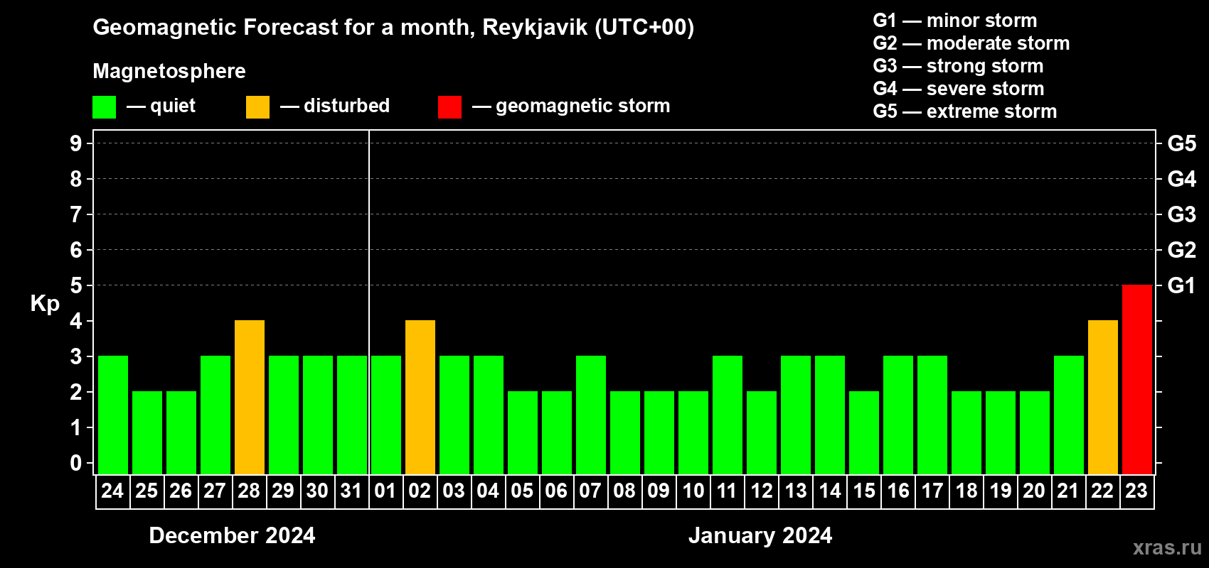This screenshot has width=1209, height=568.
Task: Click the green bar above date 19
Action: pyautogui.click(x=1000, y=432)
